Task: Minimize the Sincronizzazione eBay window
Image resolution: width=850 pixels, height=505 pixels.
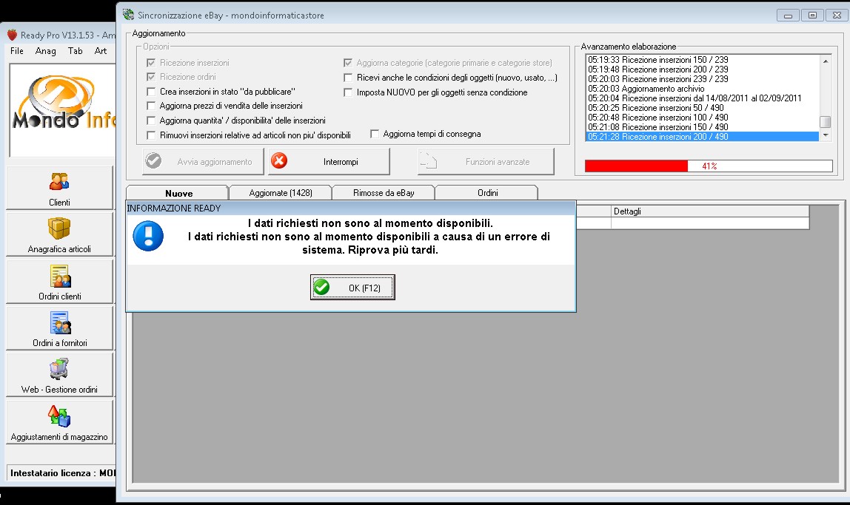Action: (x=788, y=15)
